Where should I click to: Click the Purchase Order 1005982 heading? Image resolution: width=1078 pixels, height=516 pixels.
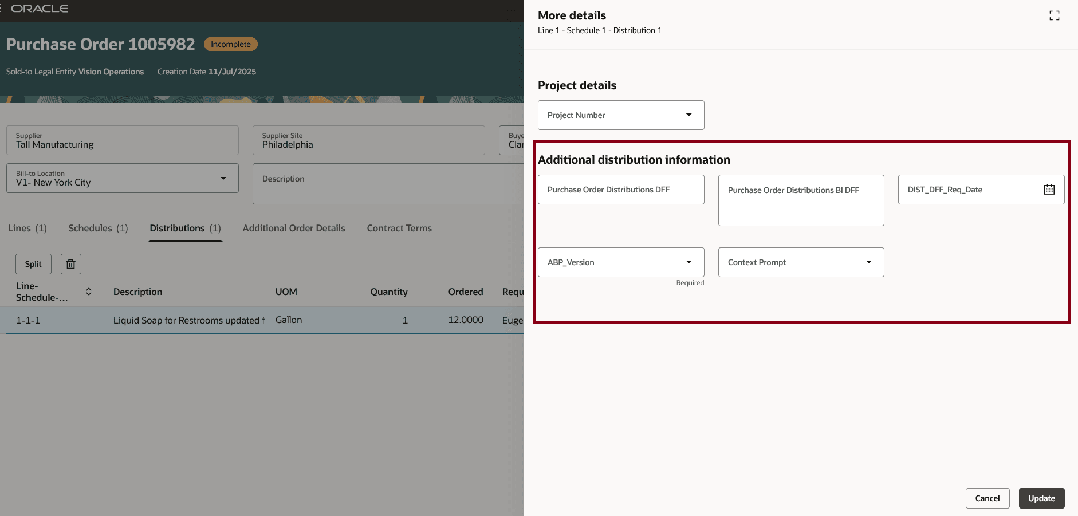pyautogui.click(x=101, y=44)
